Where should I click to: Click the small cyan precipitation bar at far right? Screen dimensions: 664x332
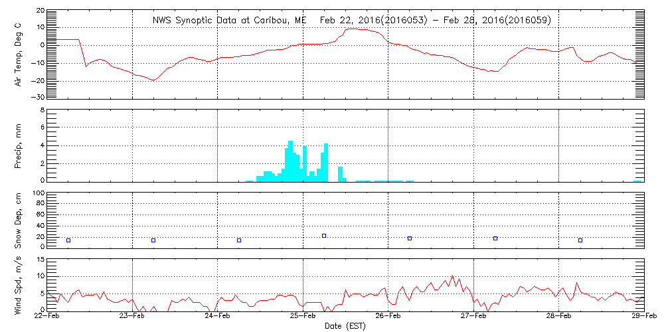pyautogui.click(x=637, y=180)
